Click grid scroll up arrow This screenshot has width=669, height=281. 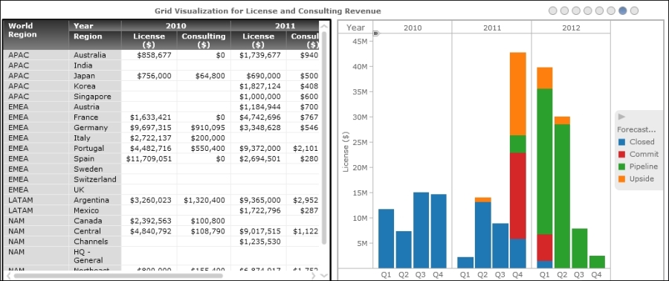pos(324,25)
